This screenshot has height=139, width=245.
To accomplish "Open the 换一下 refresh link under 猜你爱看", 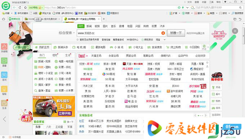I will click(68, 122).
